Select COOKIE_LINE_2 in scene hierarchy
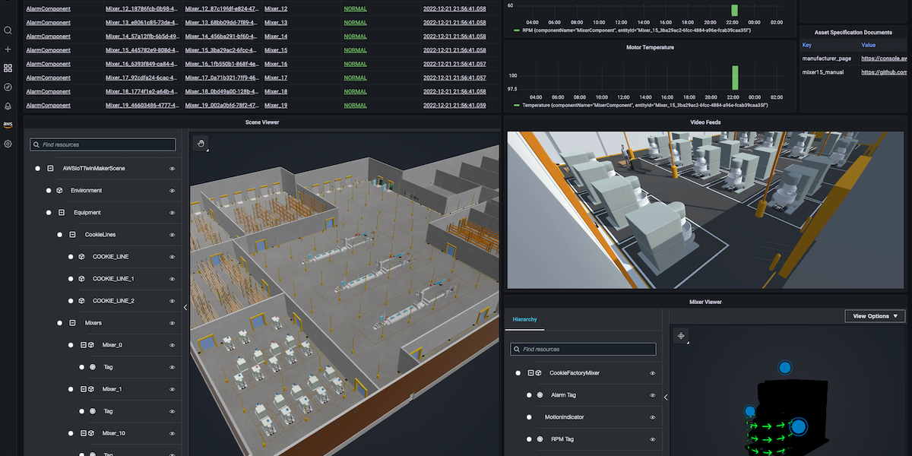 click(113, 301)
